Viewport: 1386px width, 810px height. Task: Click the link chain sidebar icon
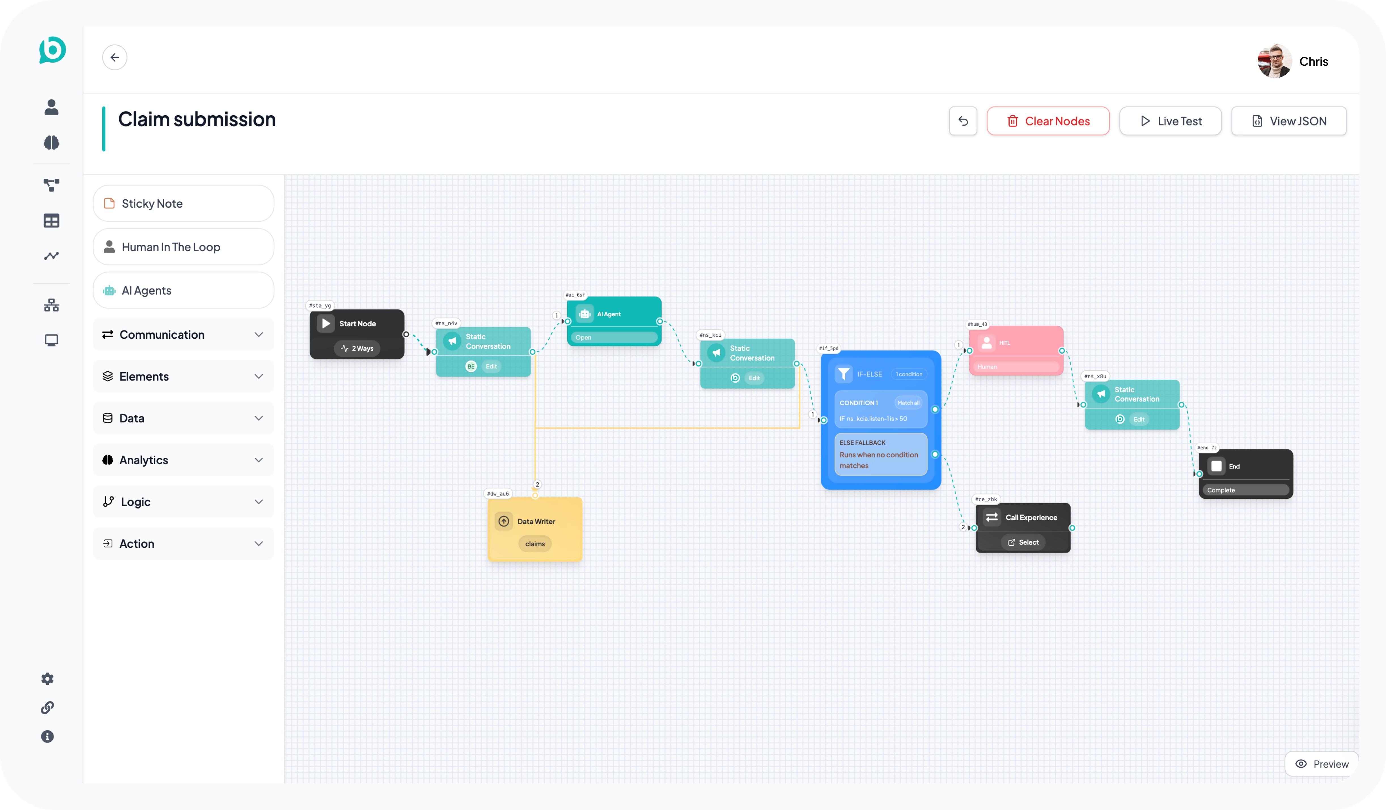click(x=47, y=708)
